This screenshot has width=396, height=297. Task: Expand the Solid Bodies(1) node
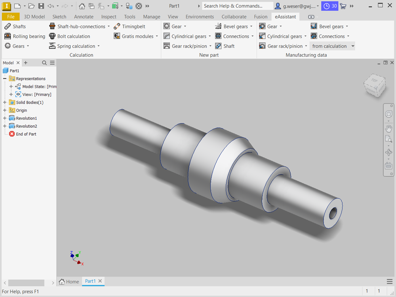click(5, 103)
